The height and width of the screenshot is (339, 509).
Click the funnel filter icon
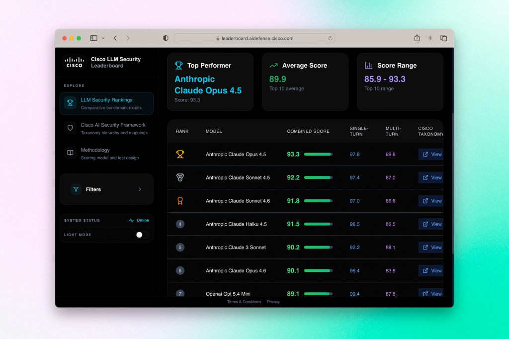click(76, 189)
